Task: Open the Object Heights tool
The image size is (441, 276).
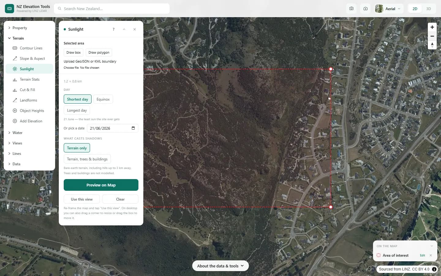Action: pyautogui.click(x=29, y=111)
